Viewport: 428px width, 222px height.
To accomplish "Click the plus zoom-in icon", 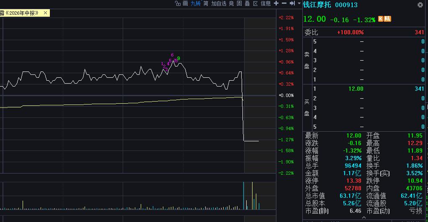I will [x=276, y=3].
